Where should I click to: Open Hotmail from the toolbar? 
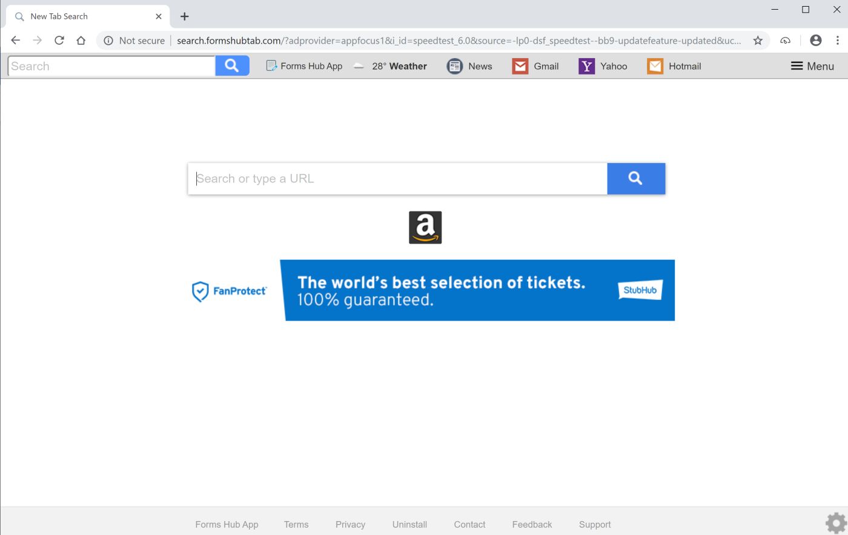[x=674, y=66]
